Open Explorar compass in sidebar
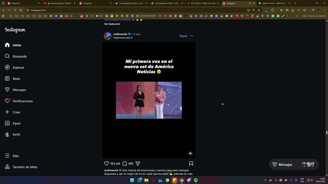Screen dimensions: 328x184 [x=15, y=67]
